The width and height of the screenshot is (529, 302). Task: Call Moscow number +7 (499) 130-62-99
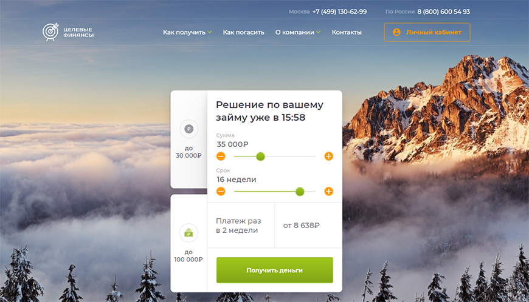pyautogui.click(x=339, y=12)
